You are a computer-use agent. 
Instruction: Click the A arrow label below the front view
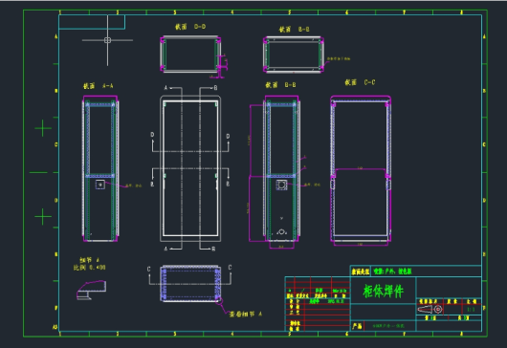click(165, 249)
